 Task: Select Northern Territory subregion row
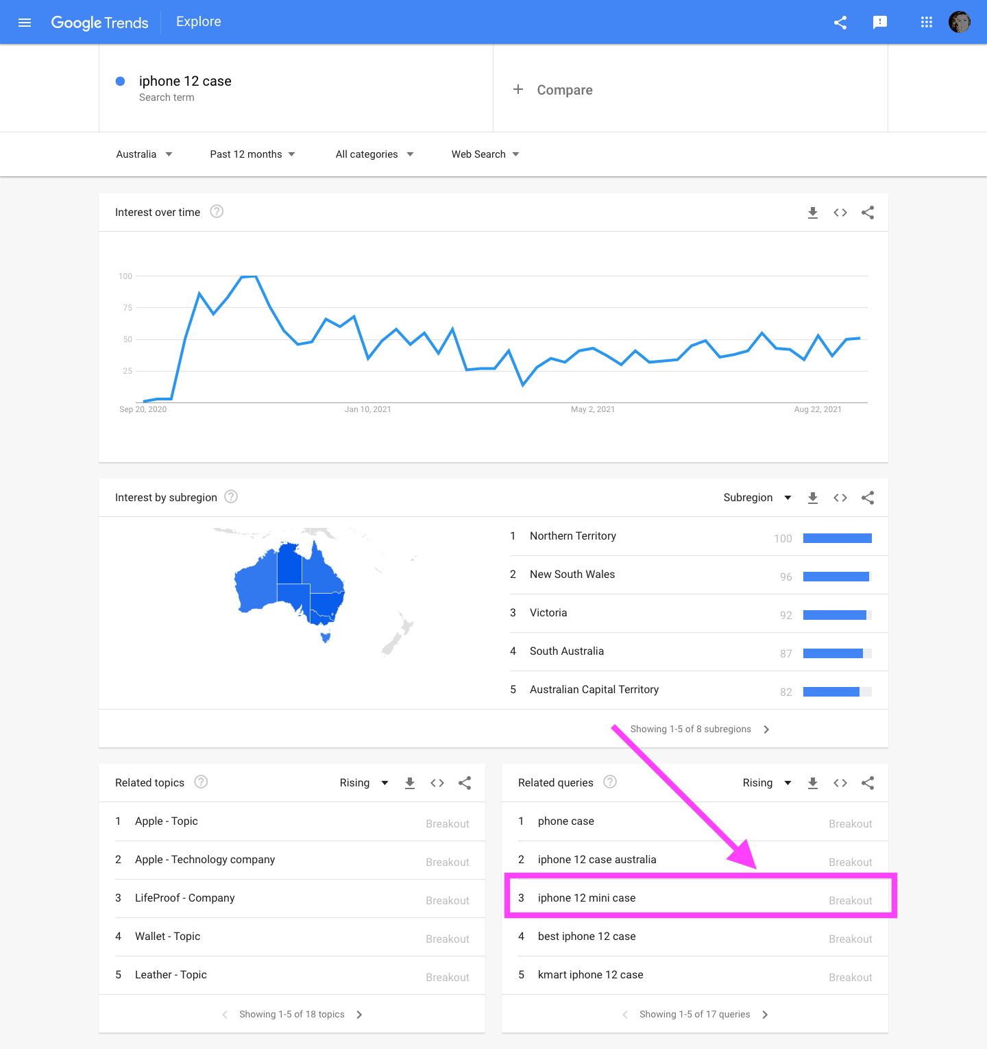pyautogui.click(x=699, y=537)
